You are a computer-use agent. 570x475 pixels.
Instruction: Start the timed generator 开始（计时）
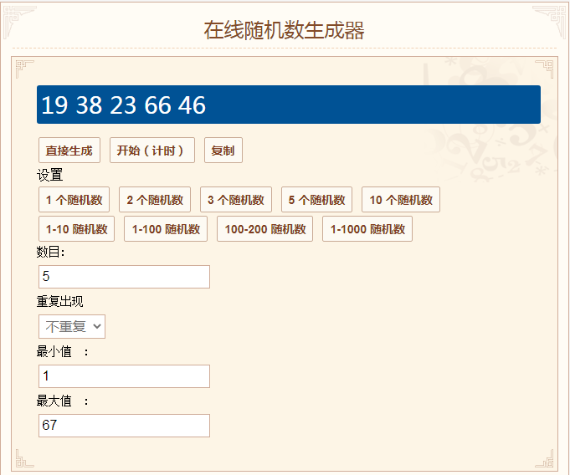point(152,150)
